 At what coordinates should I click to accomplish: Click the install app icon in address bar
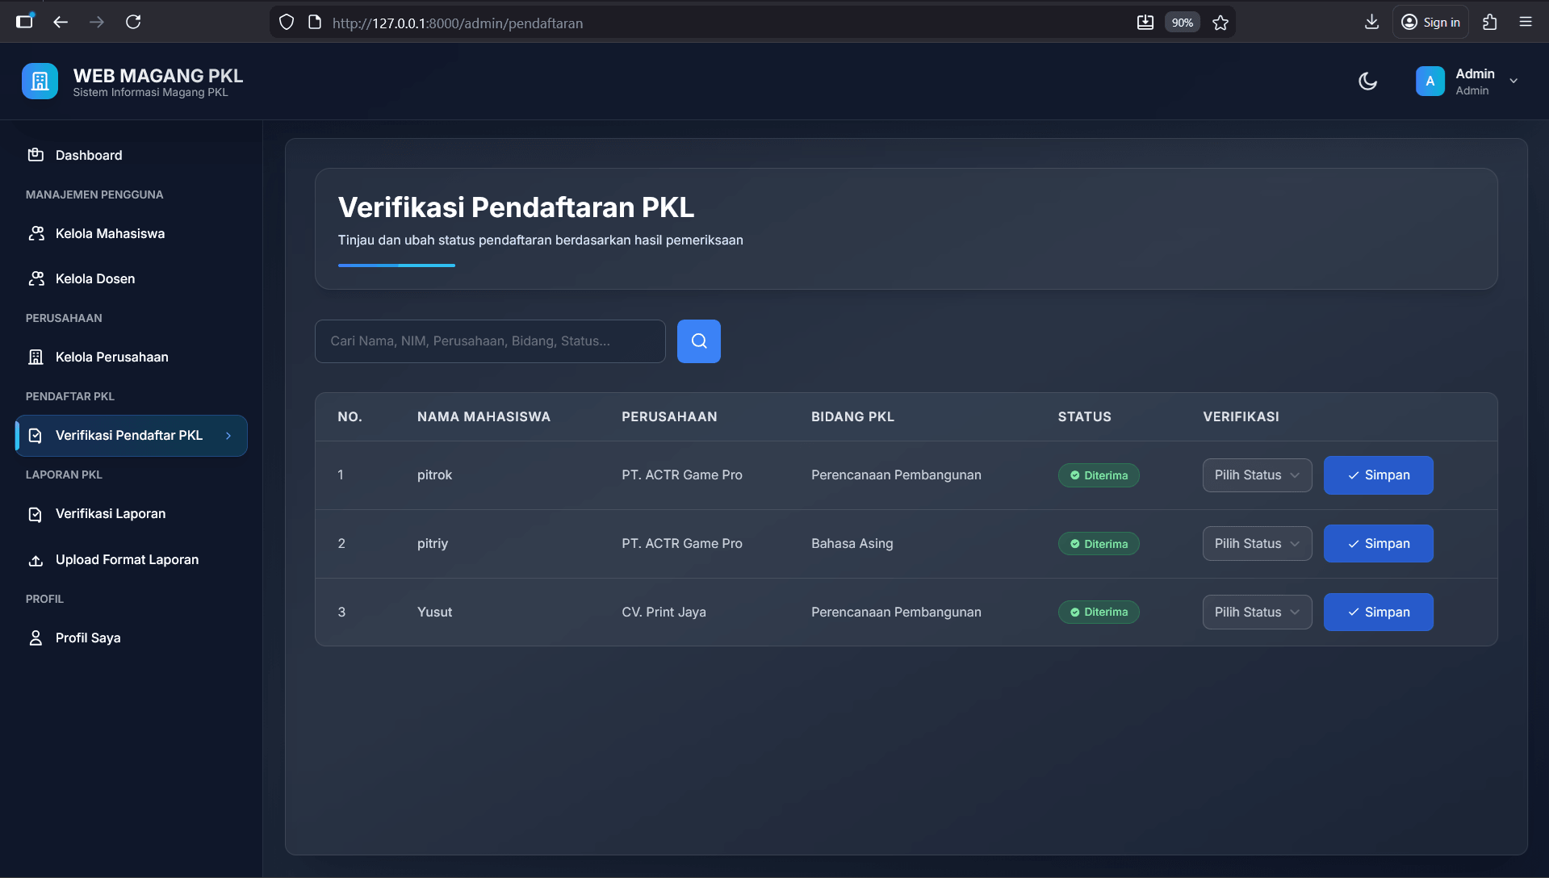click(1145, 23)
